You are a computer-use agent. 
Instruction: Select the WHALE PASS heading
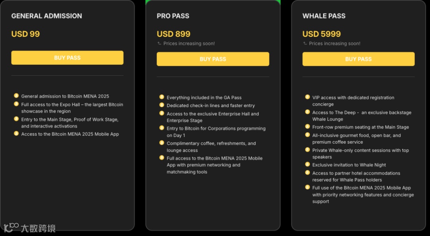[324, 16]
